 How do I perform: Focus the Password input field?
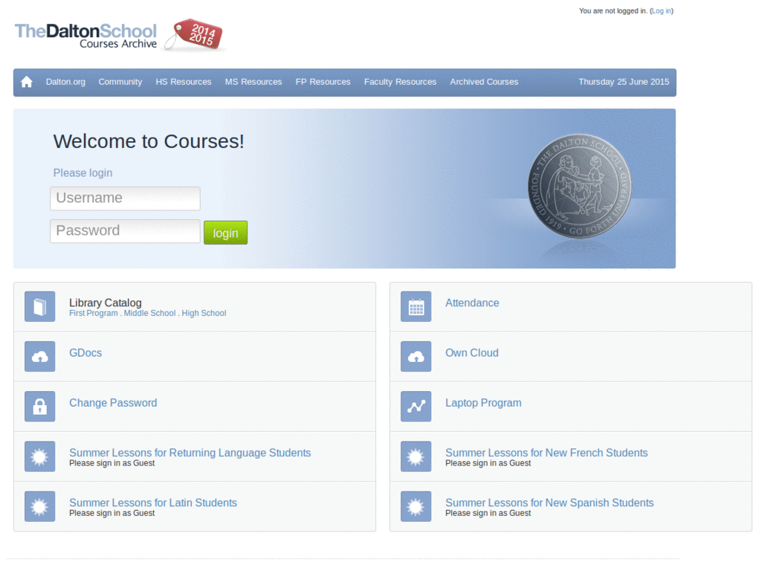pyautogui.click(x=125, y=230)
